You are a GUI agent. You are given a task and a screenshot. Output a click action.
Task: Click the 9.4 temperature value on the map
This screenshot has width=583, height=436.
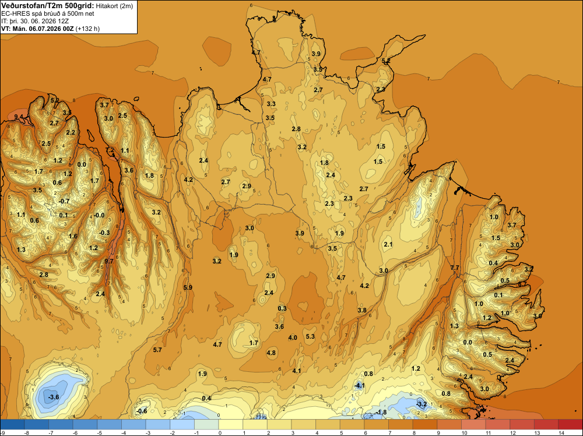pos(18,117)
